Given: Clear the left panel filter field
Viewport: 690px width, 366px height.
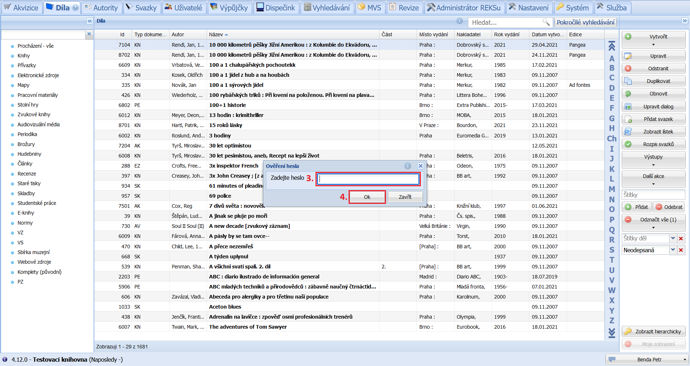Looking at the screenshot, I should point(89,34).
